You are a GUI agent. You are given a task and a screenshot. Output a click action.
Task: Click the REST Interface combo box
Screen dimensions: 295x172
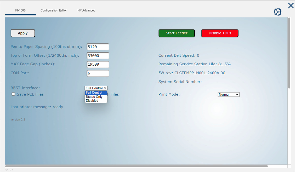tap(96, 88)
